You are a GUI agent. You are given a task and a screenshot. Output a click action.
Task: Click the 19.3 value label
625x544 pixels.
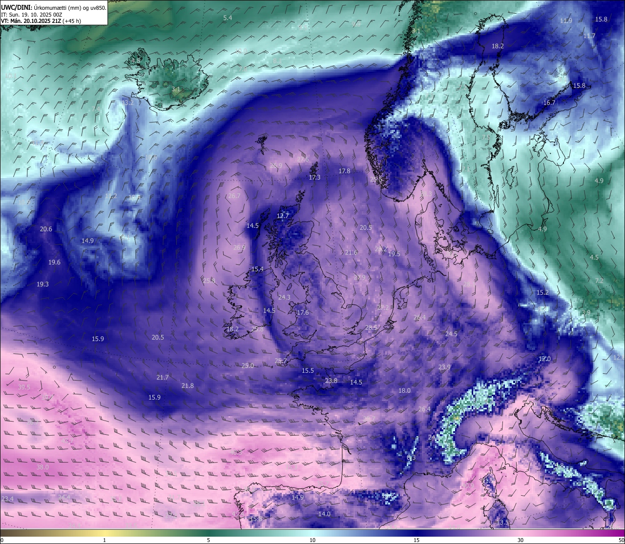(42, 284)
